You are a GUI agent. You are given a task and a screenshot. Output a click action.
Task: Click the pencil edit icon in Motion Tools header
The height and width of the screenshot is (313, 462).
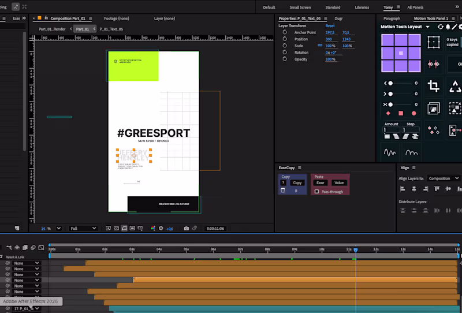tap(454, 27)
